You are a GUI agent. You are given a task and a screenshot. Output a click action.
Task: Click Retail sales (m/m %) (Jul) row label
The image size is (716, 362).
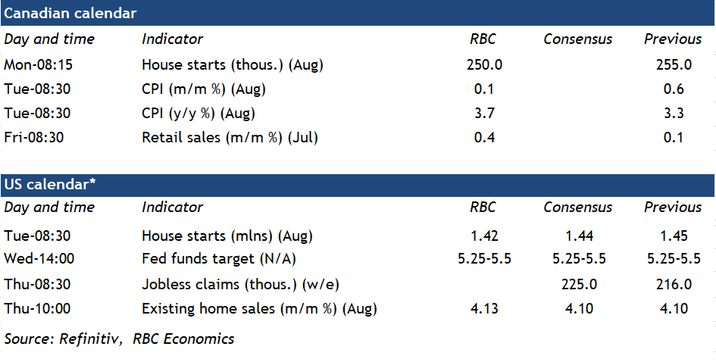pos(230,137)
